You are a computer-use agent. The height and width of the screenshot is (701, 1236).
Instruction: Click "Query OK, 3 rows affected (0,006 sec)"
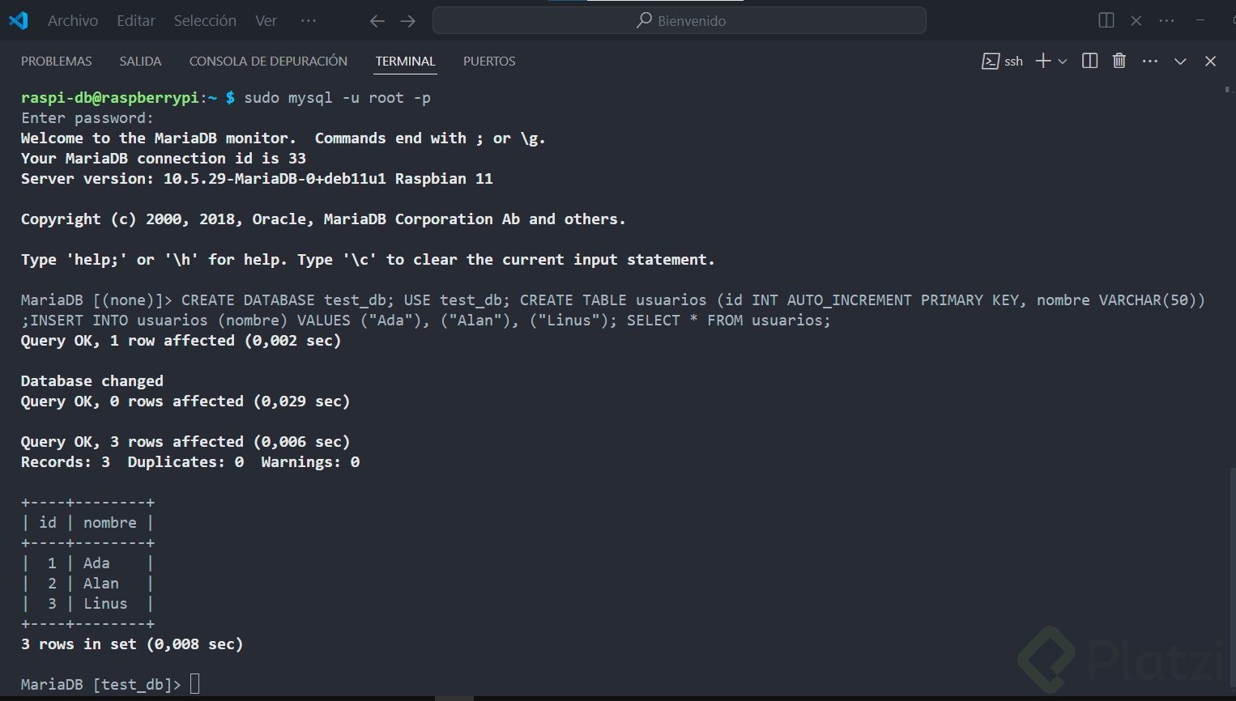(185, 442)
